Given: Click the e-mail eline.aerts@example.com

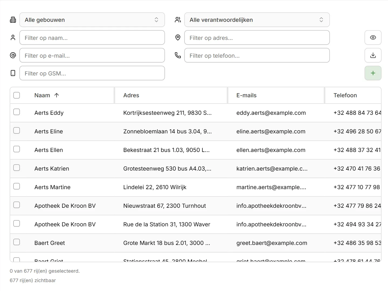Looking at the screenshot, I should [271, 131].
